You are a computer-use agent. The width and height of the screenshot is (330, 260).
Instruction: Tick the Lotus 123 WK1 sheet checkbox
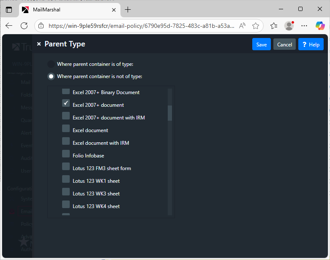point(66,179)
